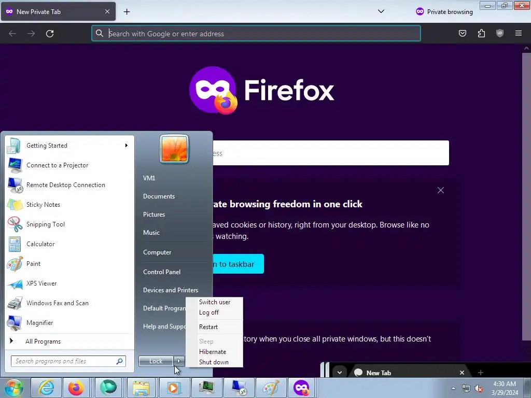Click the forward navigation arrow
Viewport: 531px width, 398px height.
point(31,34)
